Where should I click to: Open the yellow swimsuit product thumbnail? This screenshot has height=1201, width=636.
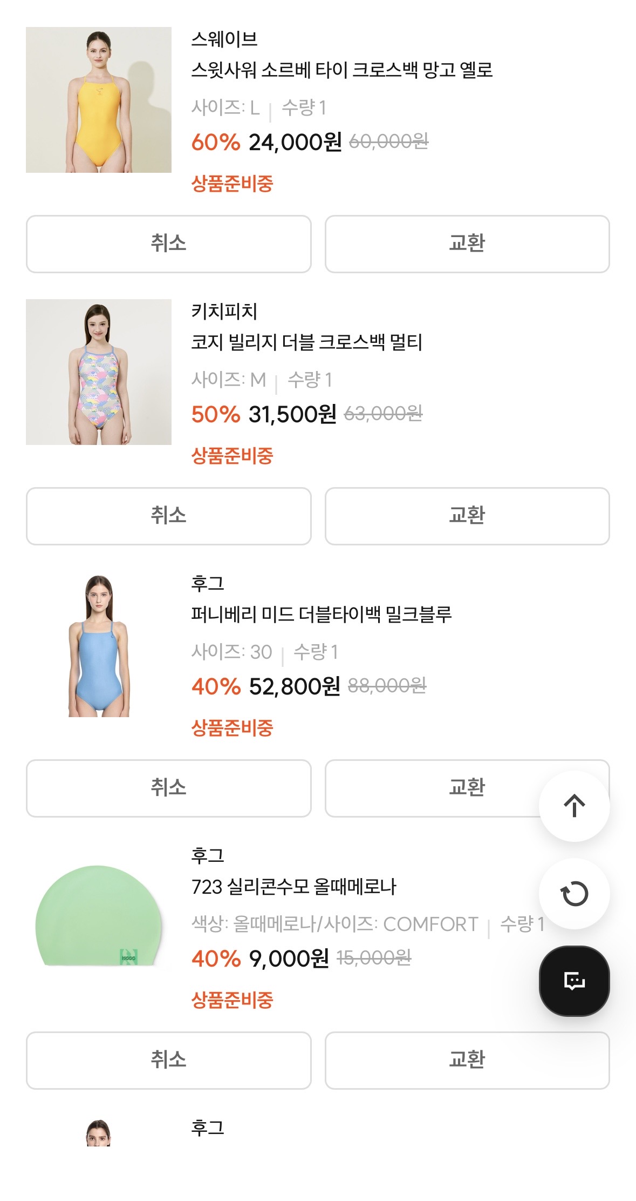point(99,100)
